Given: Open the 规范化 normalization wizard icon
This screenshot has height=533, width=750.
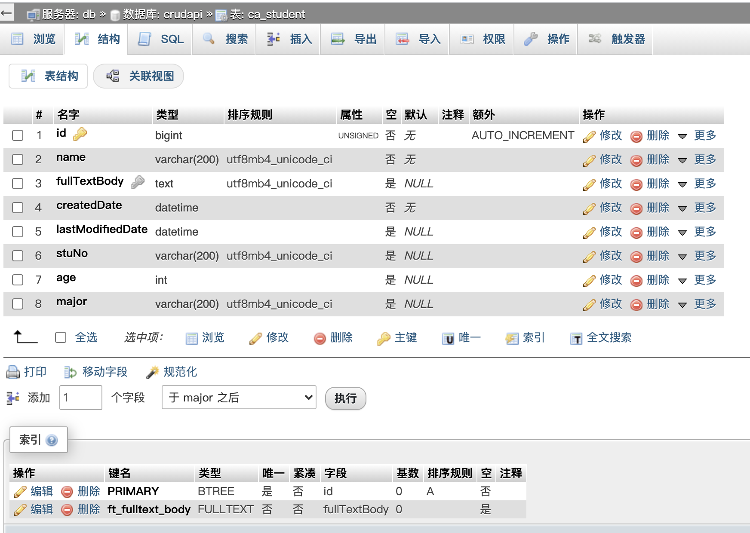Looking at the screenshot, I should click(x=154, y=371).
